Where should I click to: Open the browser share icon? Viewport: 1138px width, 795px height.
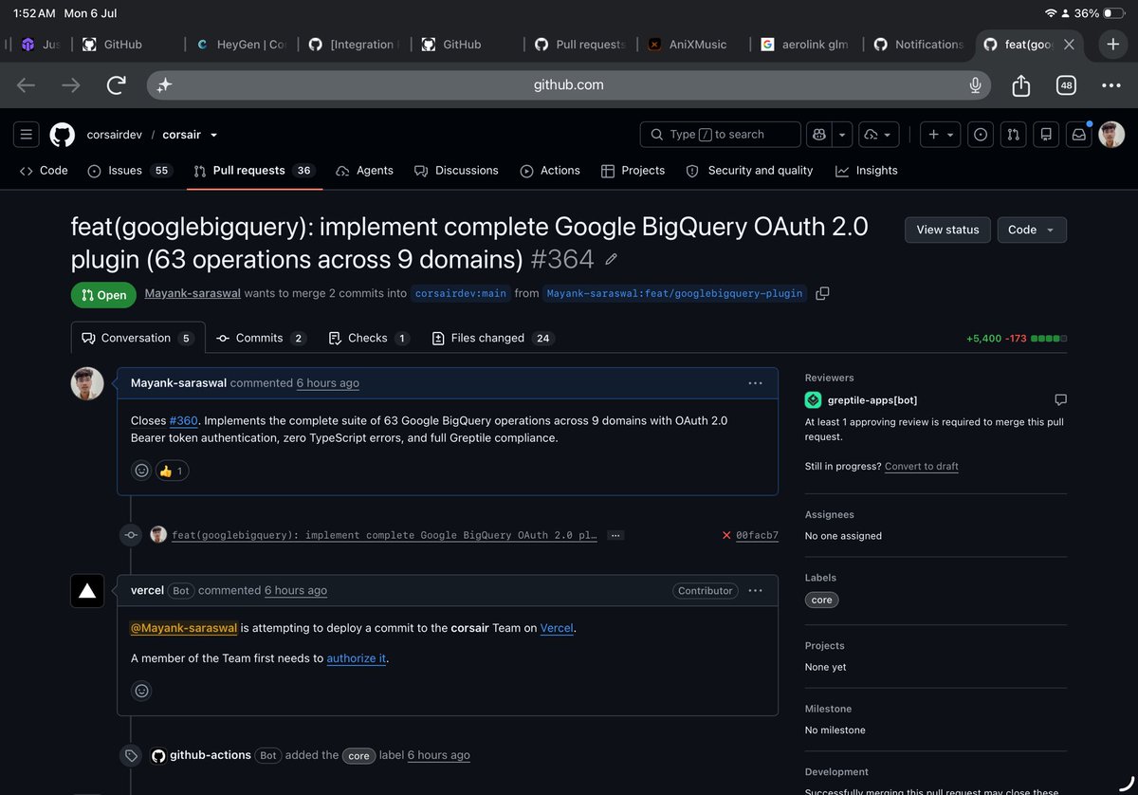tap(1020, 85)
